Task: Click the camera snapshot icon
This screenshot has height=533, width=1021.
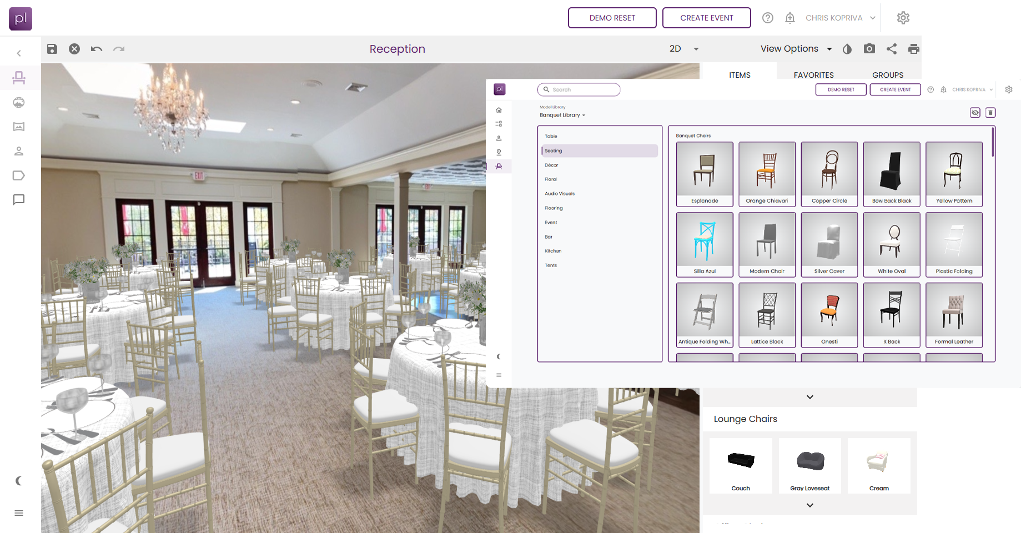Action: pos(869,49)
